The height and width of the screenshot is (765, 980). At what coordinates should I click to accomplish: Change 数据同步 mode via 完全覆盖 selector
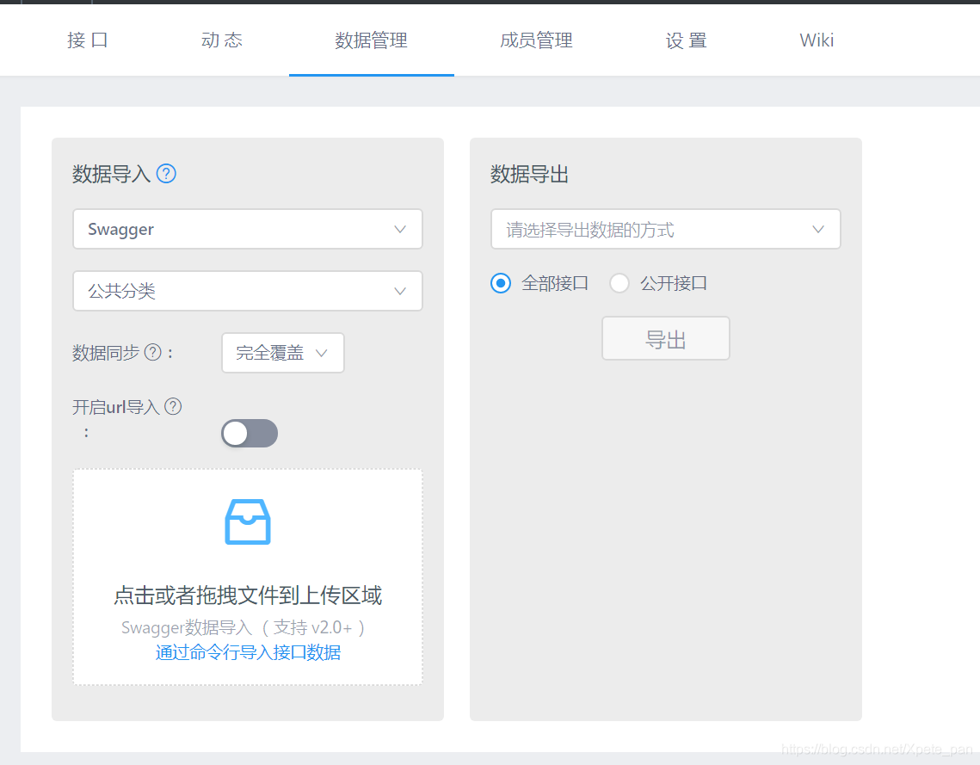tap(282, 353)
